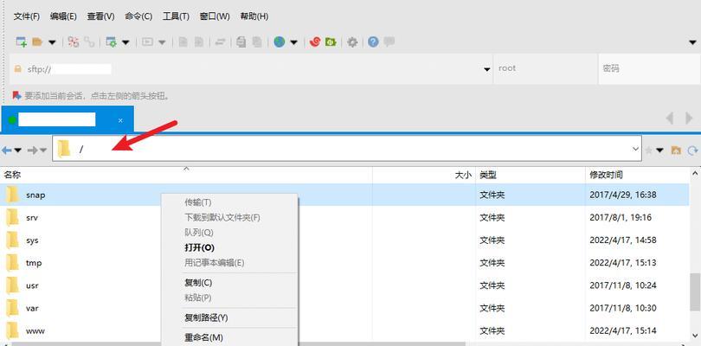This screenshot has width=701, height=346.
Task: Click the speech bubble feedback icon
Action: point(389,42)
